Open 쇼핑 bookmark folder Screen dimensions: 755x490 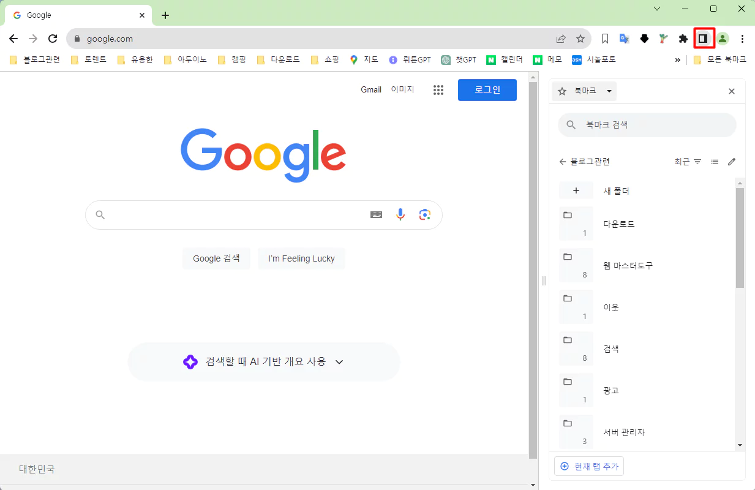[x=325, y=59]
